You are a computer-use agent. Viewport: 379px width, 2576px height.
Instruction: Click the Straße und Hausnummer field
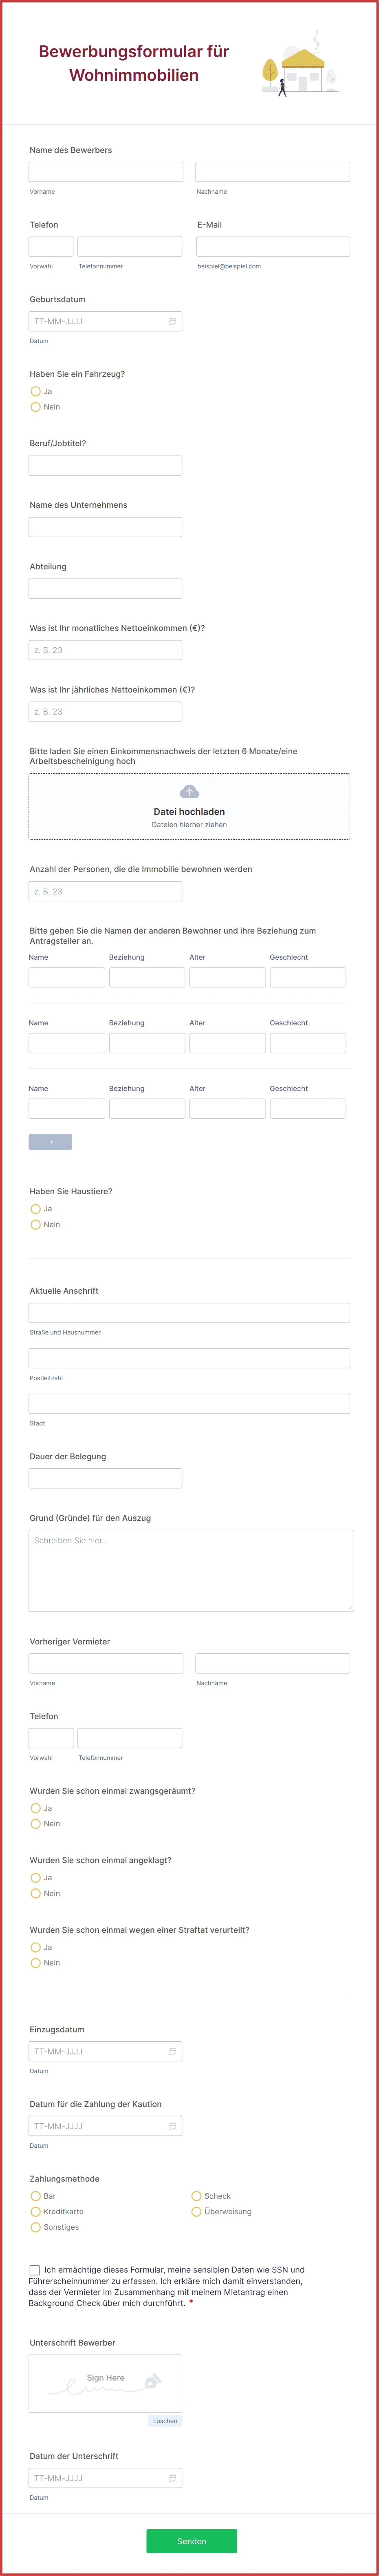tap(189, 1313)
